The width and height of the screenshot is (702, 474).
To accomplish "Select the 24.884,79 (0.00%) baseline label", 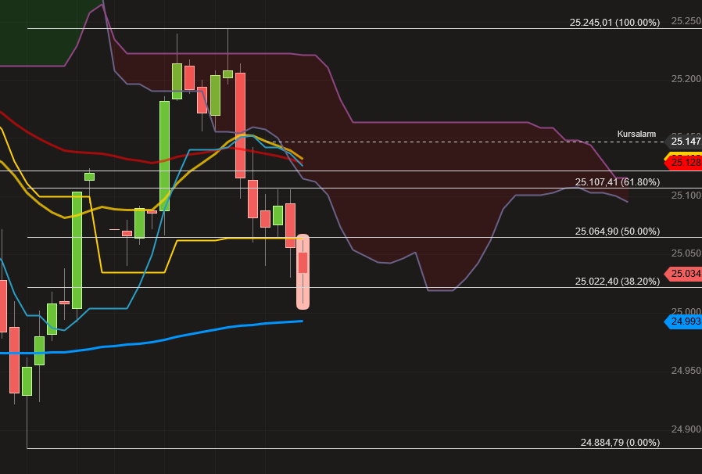I will pos(619,443).
